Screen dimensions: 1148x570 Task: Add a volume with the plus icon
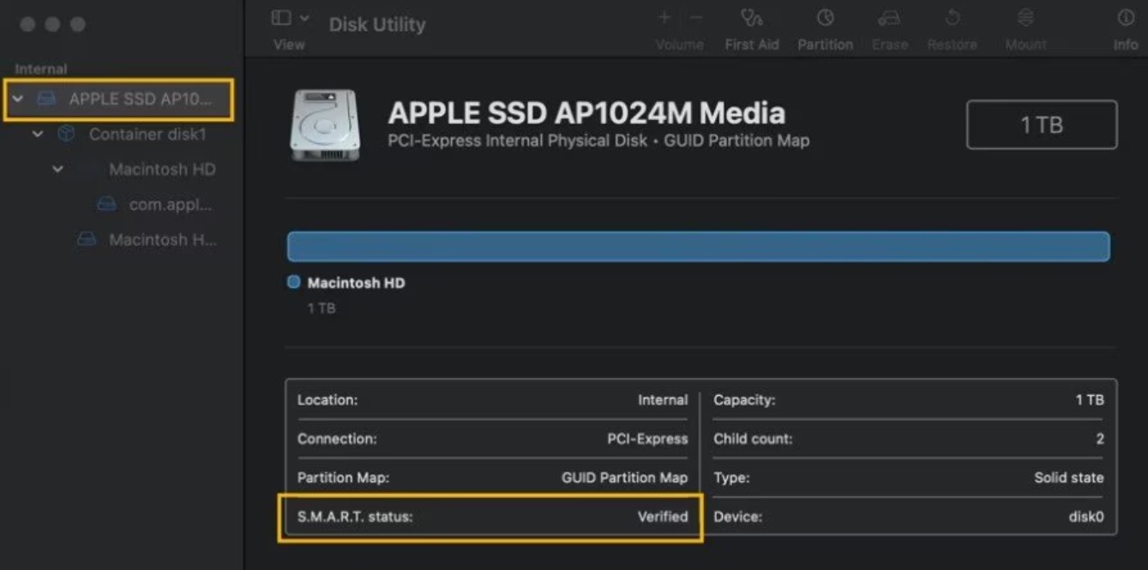click(x=664, y=17)
